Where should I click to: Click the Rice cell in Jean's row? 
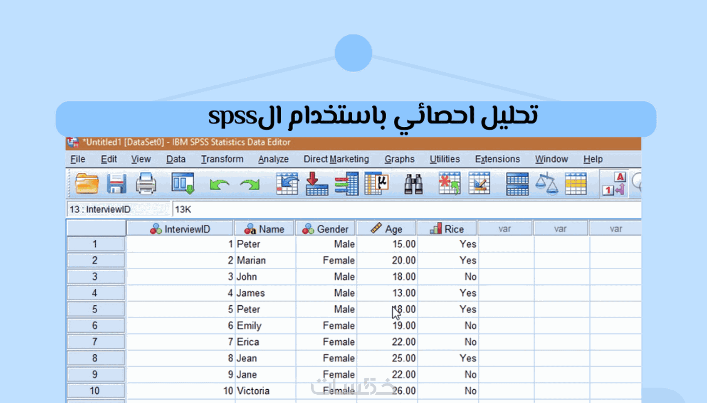pos(448,358)
